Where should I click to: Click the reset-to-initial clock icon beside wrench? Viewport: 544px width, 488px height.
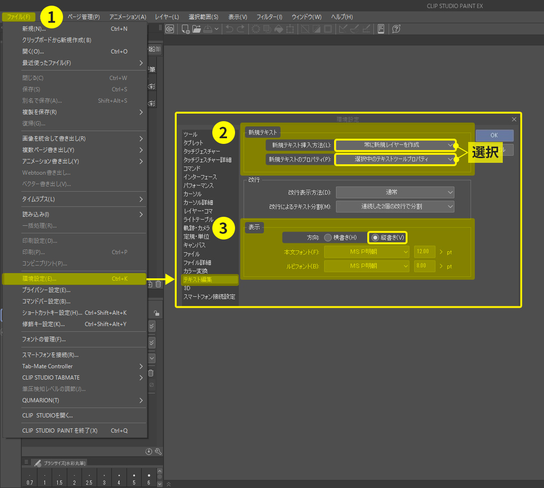[149, 452]
